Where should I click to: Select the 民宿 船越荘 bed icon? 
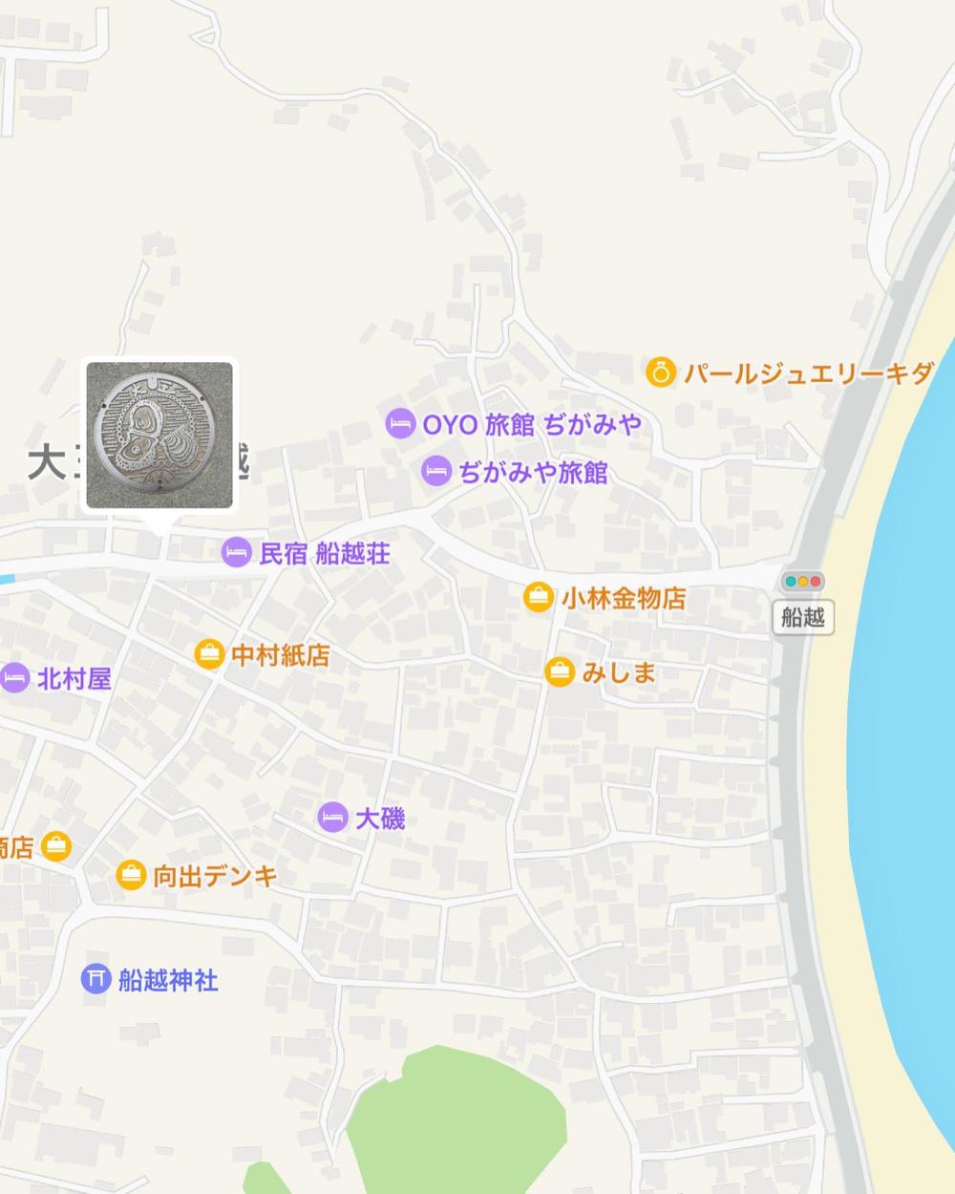[x=237, y=552]
